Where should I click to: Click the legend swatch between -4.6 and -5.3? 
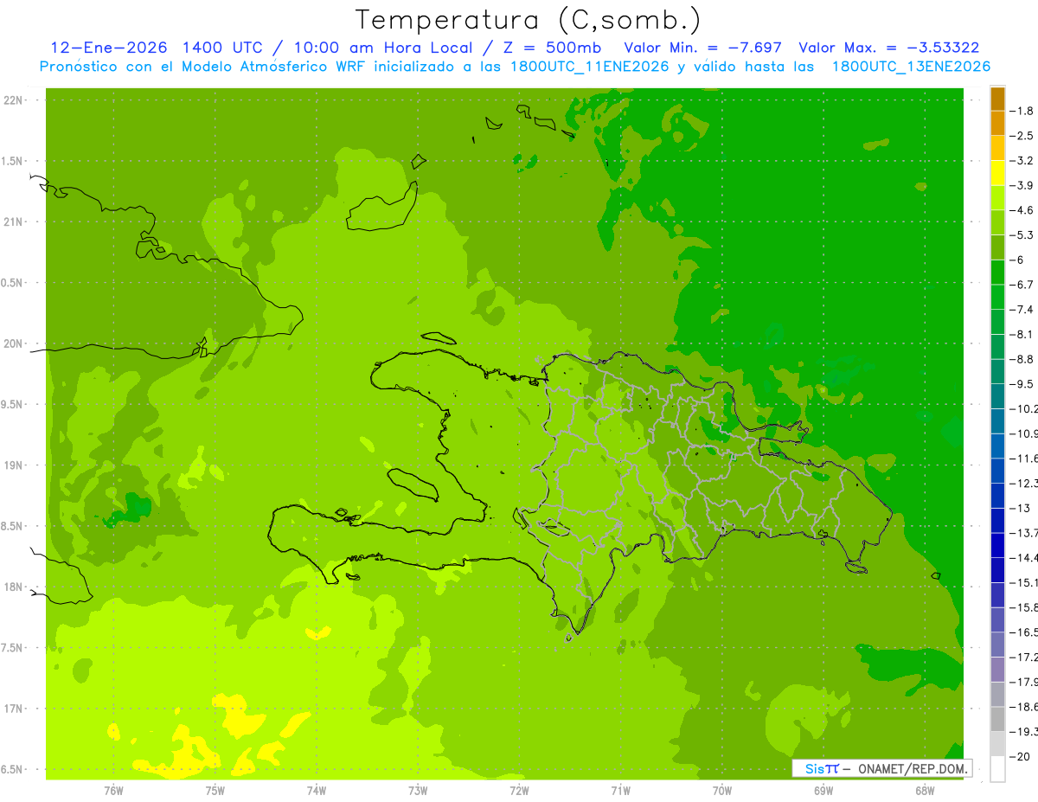[x=997, y=222]
